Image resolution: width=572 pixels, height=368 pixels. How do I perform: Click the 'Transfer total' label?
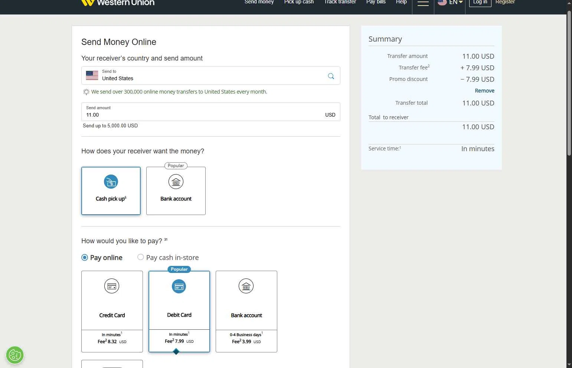coord(411,103)
